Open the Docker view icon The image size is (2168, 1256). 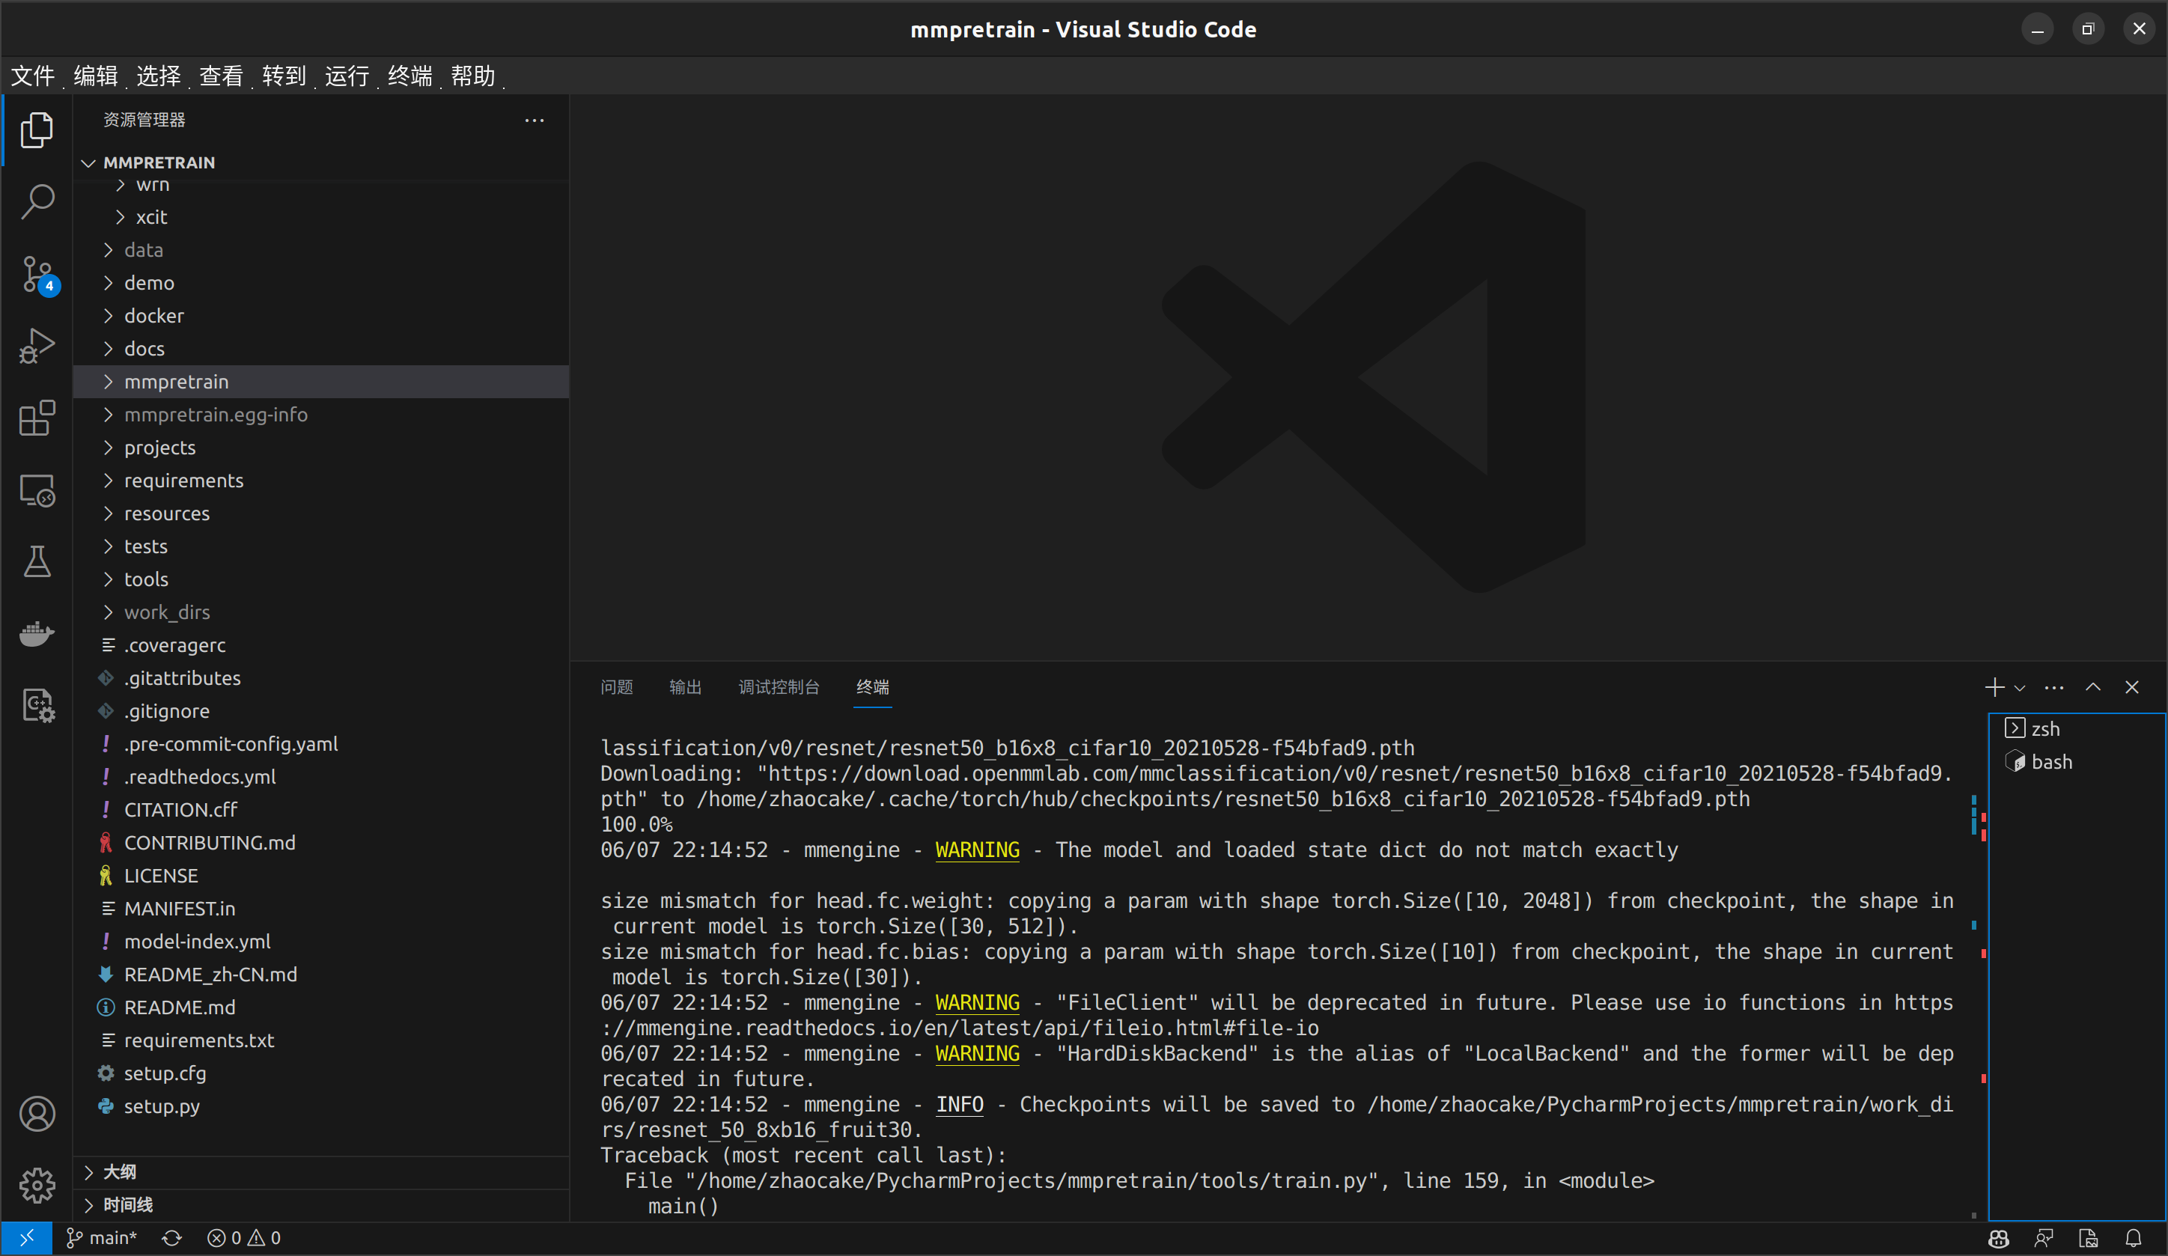pyautogui.click(x=37, y=634)
